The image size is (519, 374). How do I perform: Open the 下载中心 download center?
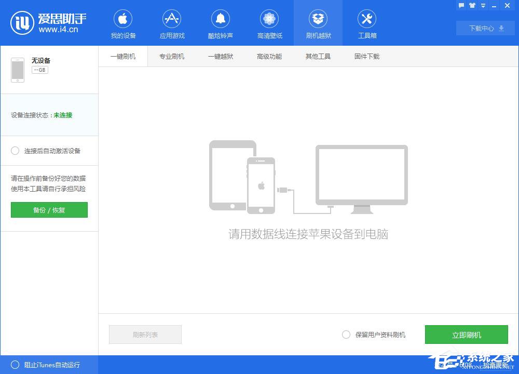click(x=485, y=28)
